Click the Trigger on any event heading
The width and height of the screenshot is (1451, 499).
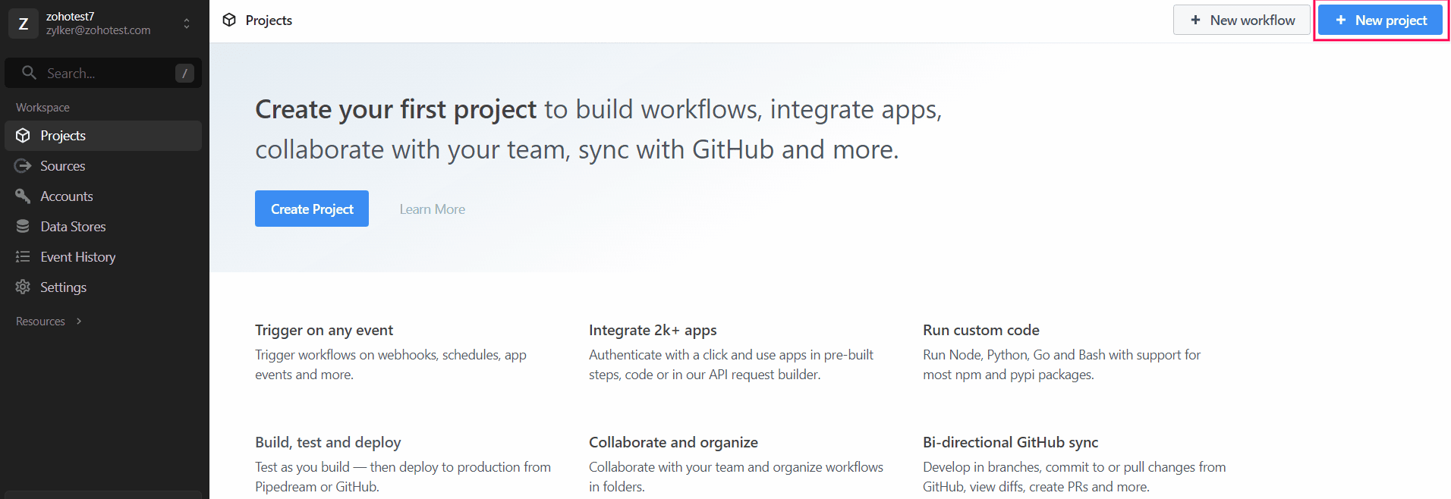324,330
